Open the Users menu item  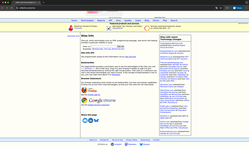click(138, 21)
